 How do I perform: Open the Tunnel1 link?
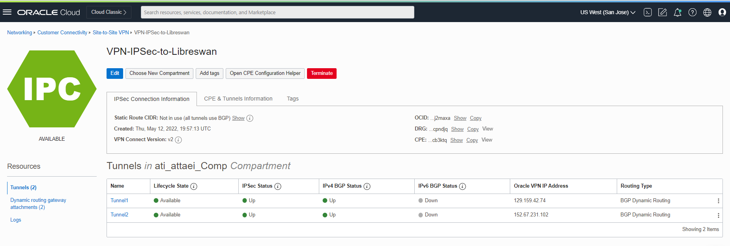point(119,201)
